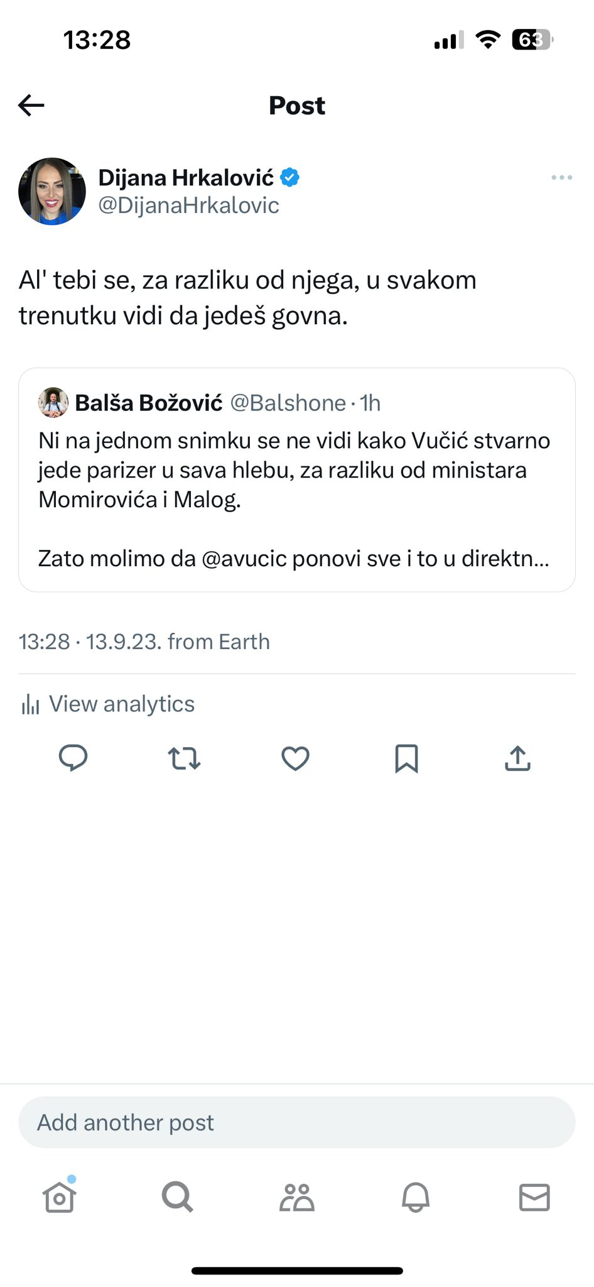Check Notifications from the bell icon
The height and width of the screenshot is (1287, 594).
[x=415, y=1197]
